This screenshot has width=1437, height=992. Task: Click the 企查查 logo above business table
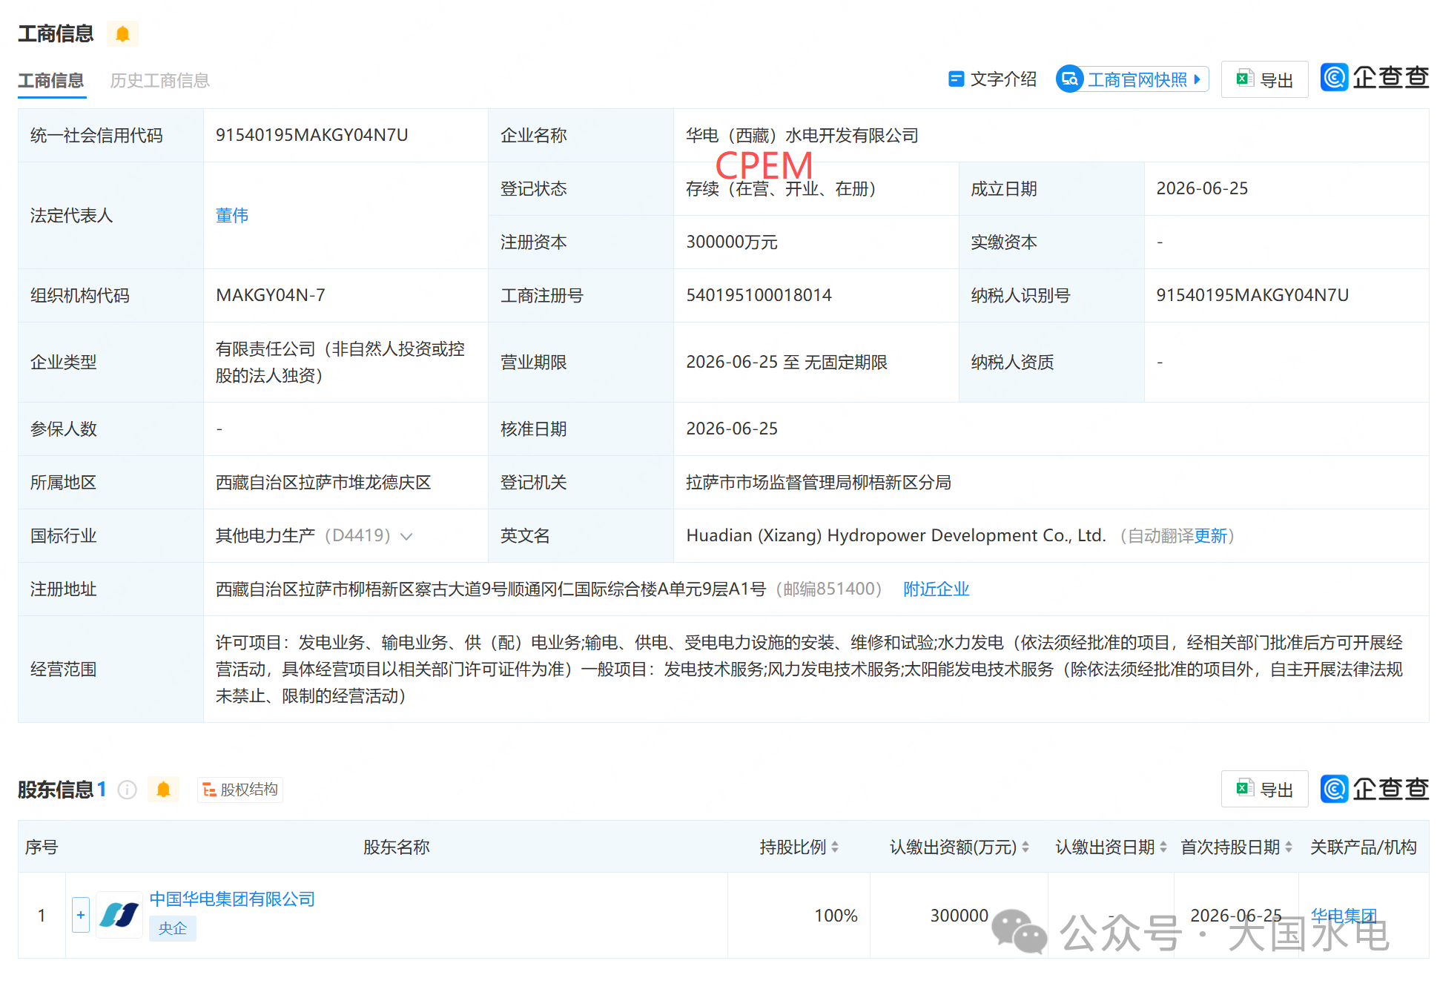tap(1375, 78)
